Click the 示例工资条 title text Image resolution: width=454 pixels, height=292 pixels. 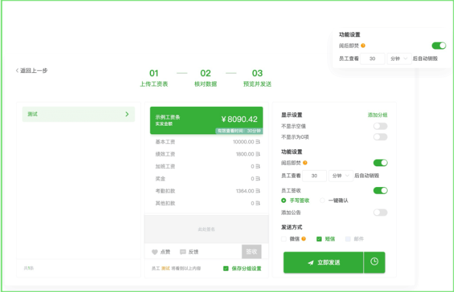(x=167, y=117)
